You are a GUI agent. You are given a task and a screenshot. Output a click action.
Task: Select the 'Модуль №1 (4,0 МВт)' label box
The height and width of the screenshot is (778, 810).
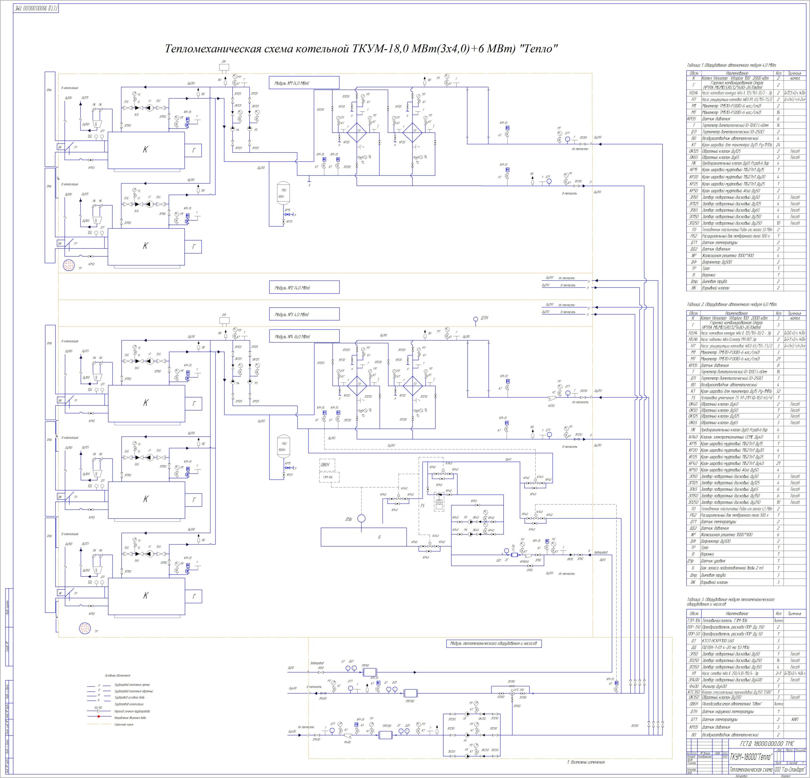tap(304, 83)
